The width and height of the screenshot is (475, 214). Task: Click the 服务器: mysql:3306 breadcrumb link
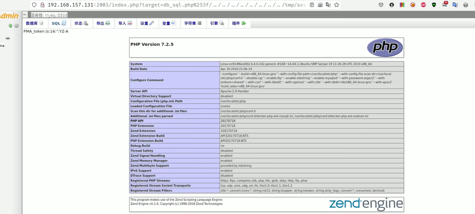point(49,15)
